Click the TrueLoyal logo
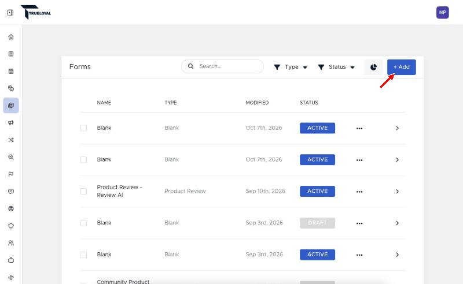Image resolution: width=463 pixels, height=284 pixels. 36,12
